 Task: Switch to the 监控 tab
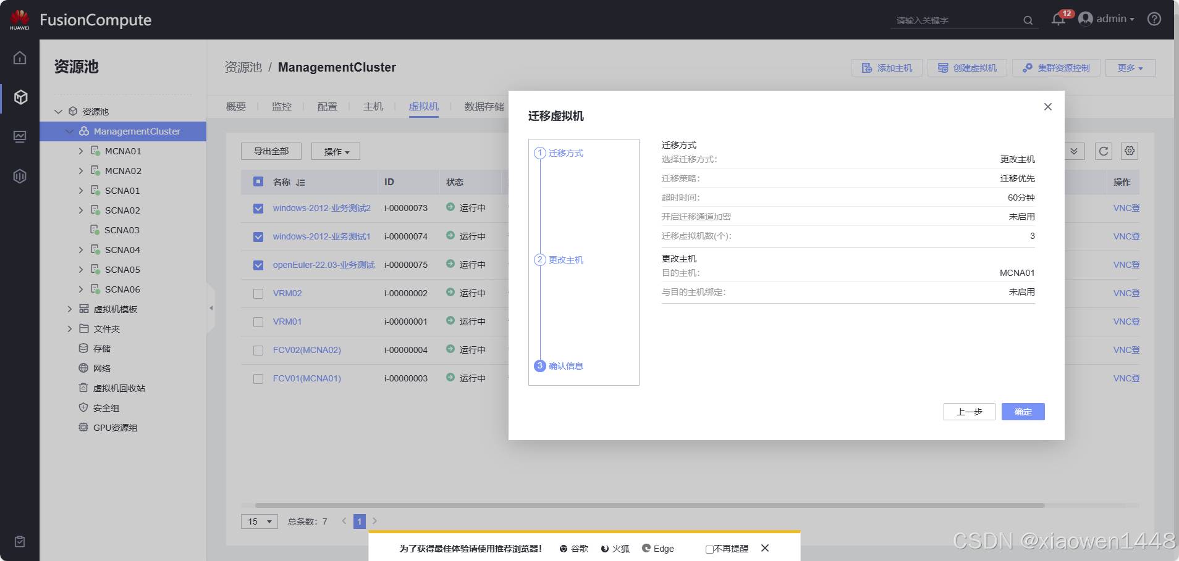(281, 107)
